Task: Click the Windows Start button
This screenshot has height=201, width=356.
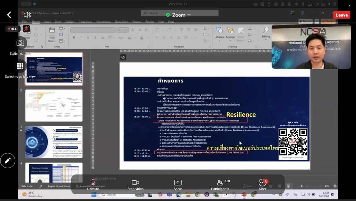Action: pyautogui.click(x=94, y=194)
